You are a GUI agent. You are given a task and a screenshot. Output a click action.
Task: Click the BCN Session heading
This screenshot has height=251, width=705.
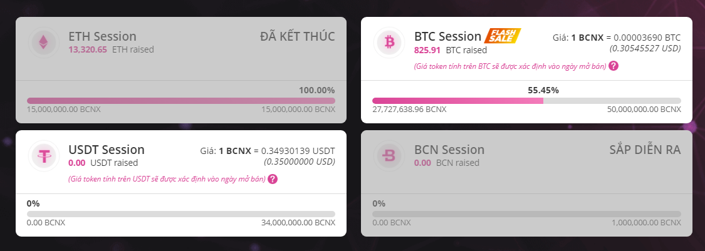click(449, 149)
